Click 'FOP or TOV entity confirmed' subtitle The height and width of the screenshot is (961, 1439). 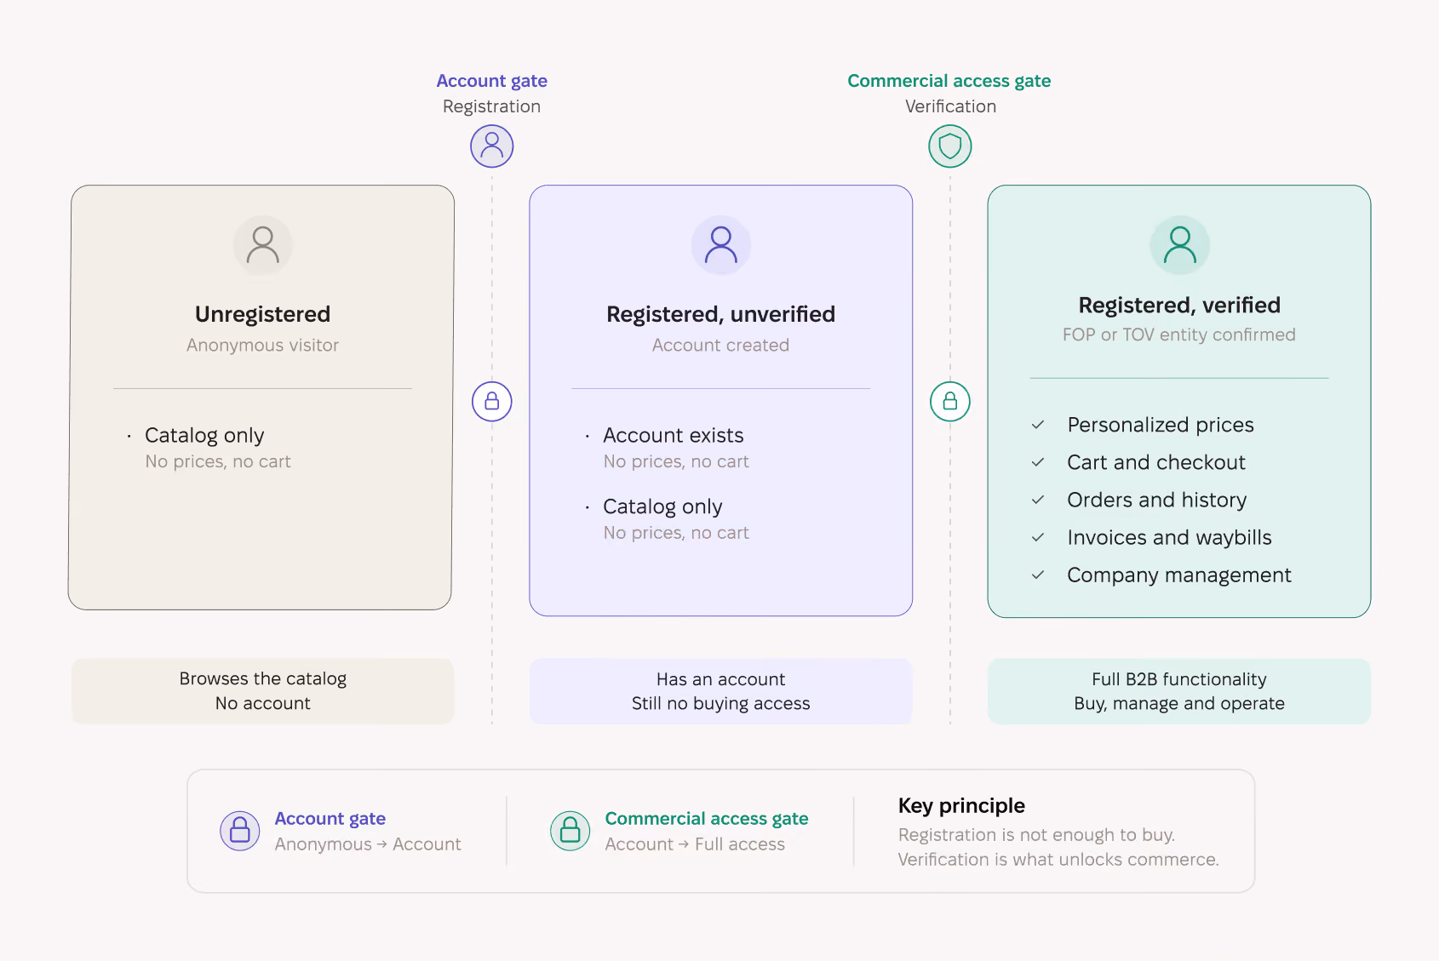click(x=1179, y=335)
